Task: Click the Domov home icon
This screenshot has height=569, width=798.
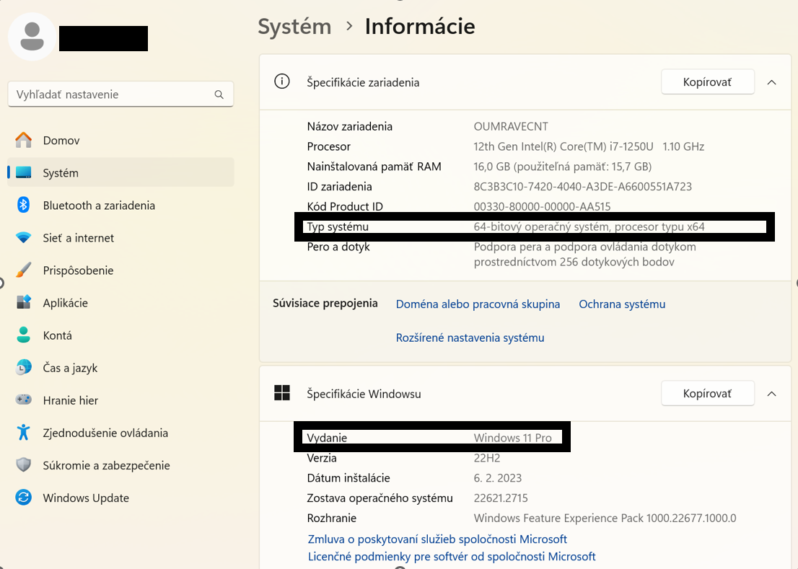Action: pyautogui.click(x=23, y=140)
